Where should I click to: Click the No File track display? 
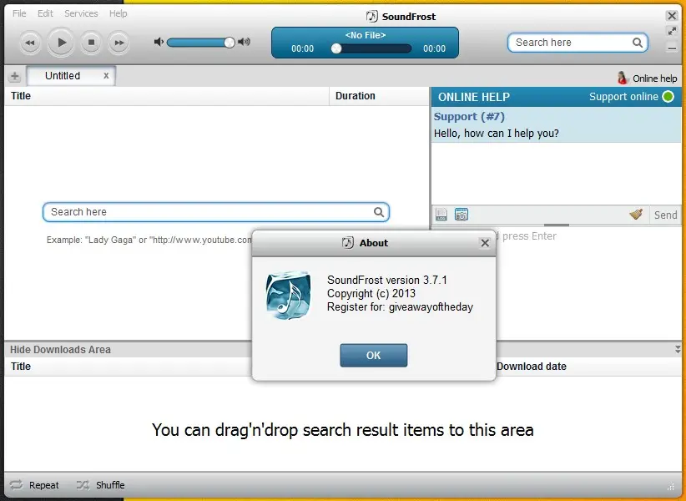pyautogui.click(x=366, y=35)
